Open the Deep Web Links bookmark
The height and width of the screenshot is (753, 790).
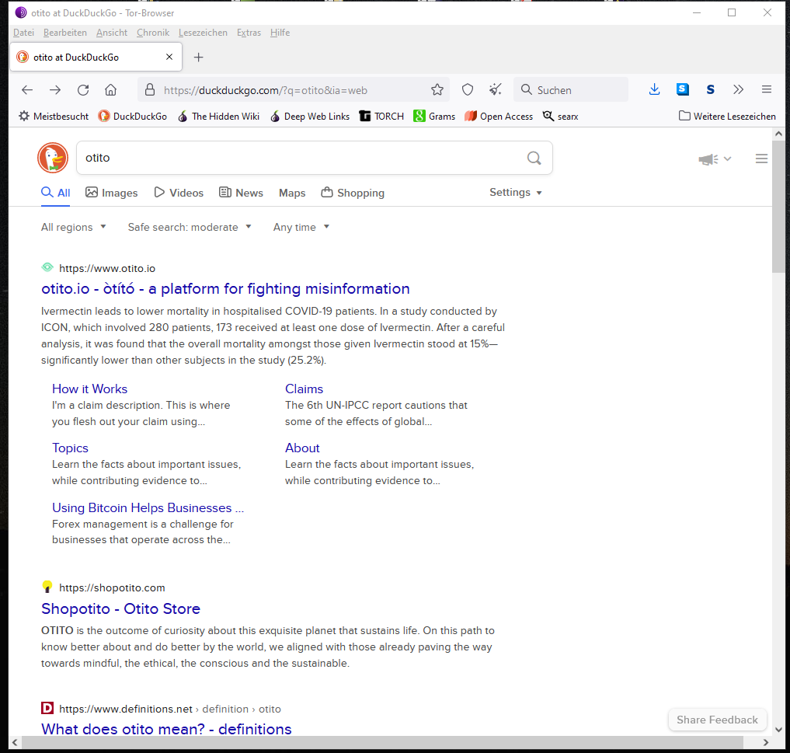coord(310,117)
